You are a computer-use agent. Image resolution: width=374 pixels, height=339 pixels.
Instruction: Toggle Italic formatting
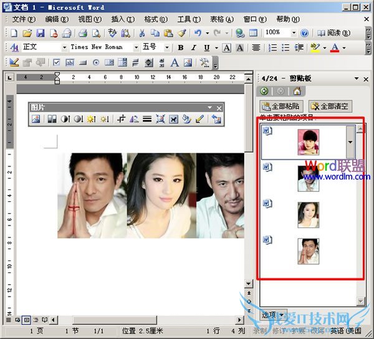(194, 47)
